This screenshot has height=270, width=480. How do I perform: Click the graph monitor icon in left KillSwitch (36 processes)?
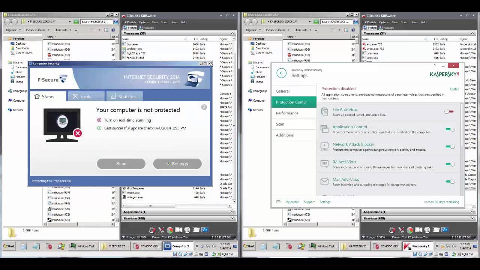(x=205, y=230)
